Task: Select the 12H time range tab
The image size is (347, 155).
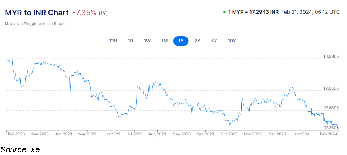Action: (x=113, y=41)
